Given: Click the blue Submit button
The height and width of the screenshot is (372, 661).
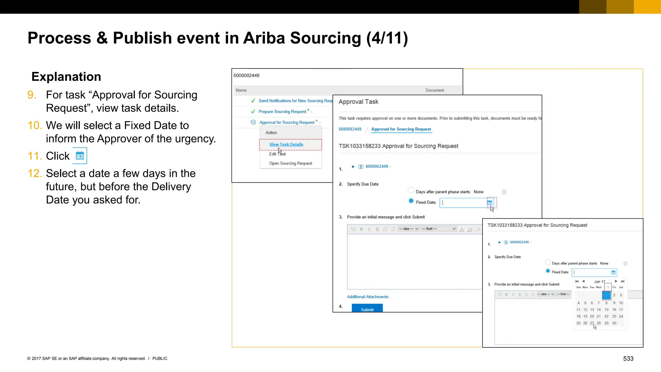Looking at the screenshot, I should click(x=367, y=308).
